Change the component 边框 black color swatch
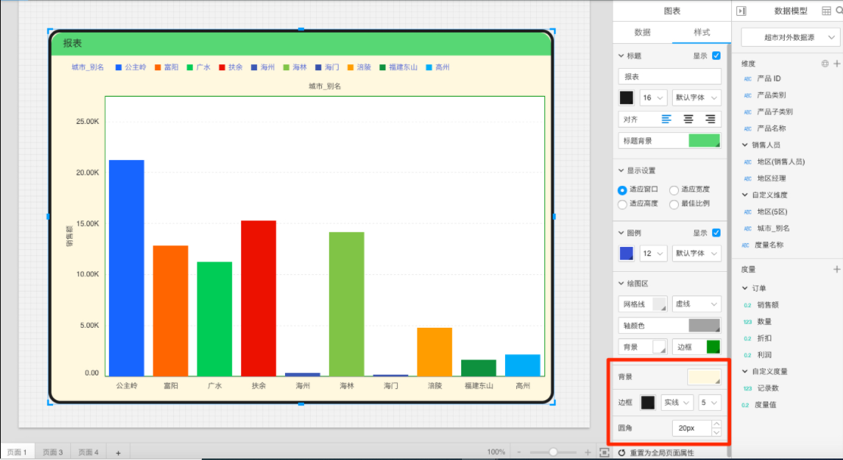The height and width of the screenshot is (460, 843). tap(648, 403)
